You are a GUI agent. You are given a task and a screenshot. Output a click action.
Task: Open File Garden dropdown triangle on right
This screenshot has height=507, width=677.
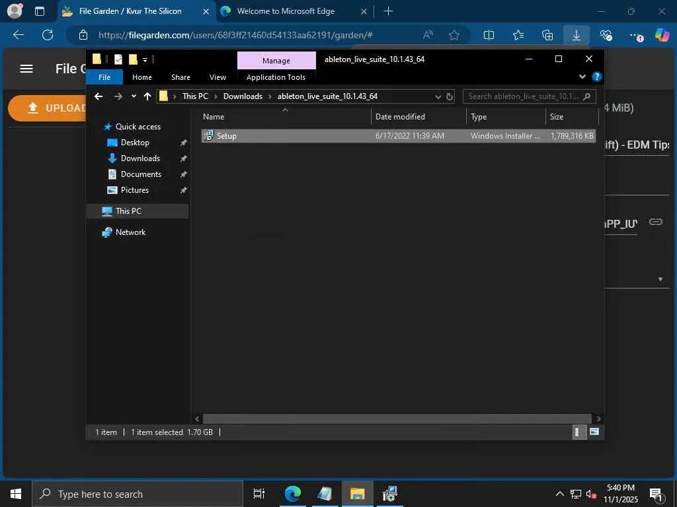(x=660, y=279)
